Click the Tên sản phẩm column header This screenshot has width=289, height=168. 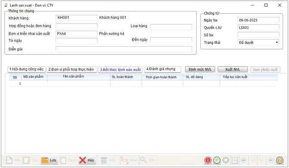(79, 77)
